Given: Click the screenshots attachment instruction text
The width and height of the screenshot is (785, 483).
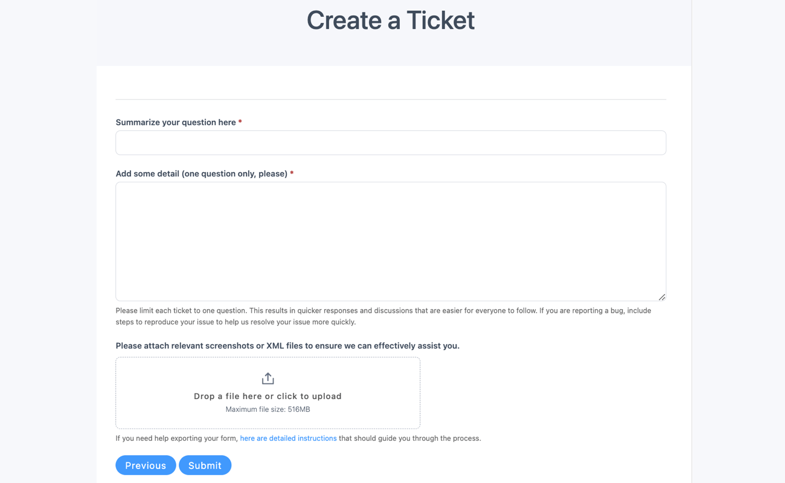Looking at the screenshot, I should click(287, 345).
